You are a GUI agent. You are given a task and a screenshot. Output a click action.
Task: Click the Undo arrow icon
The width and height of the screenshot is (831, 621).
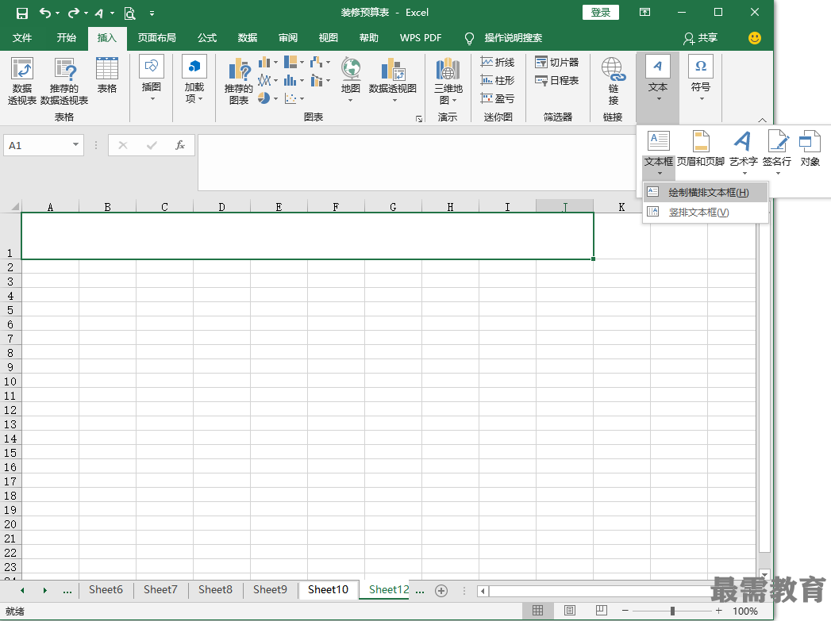(x=45, y=13)
